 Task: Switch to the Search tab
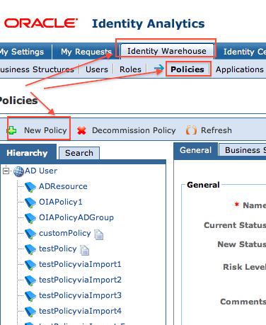pos(79,153)
